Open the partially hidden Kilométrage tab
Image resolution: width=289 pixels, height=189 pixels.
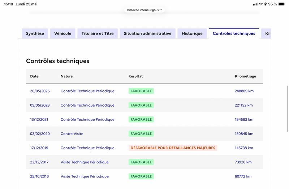click(266, 33)
